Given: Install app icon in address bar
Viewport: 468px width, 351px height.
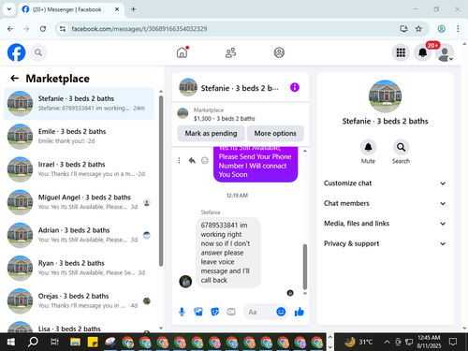Looking at the screenshot, I should click(x=403, y=29).
